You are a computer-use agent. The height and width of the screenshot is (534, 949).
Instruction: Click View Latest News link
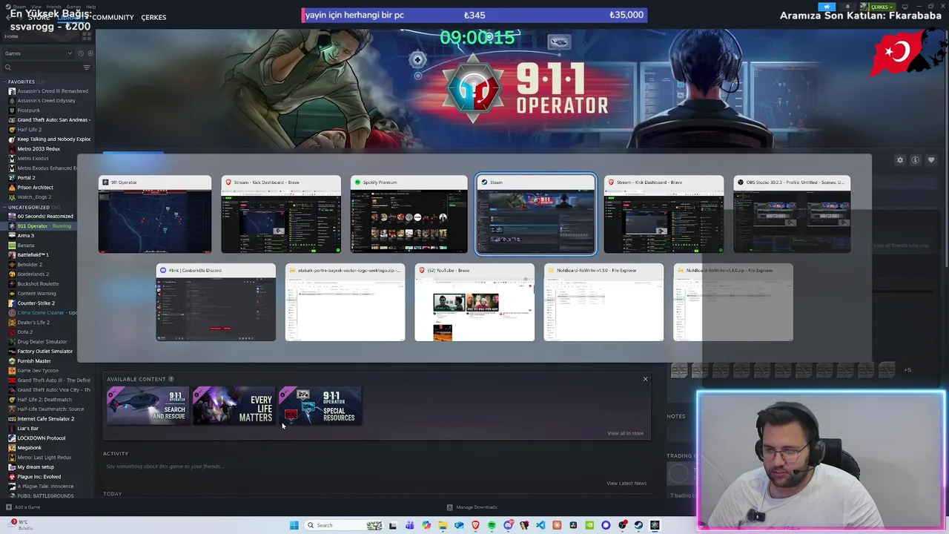click(x=626, y=484)
